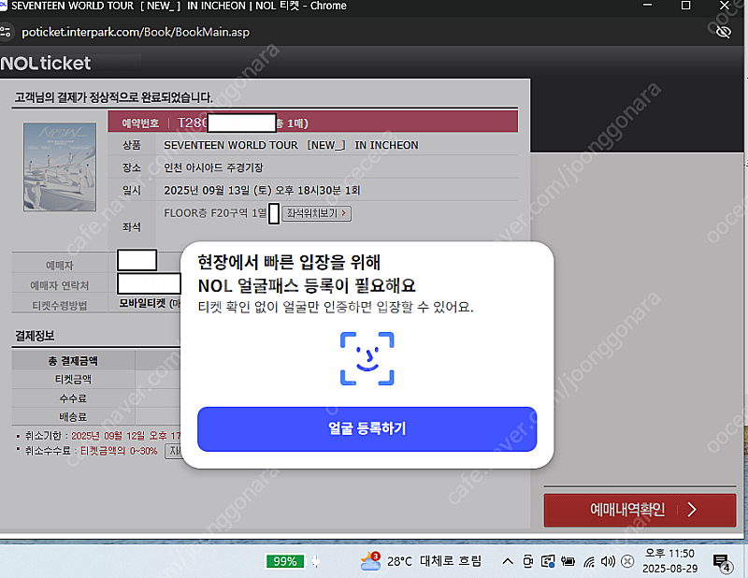Click the face recognition icon in the popup
The width and height of the screenshot is (748, 578).
367,358
